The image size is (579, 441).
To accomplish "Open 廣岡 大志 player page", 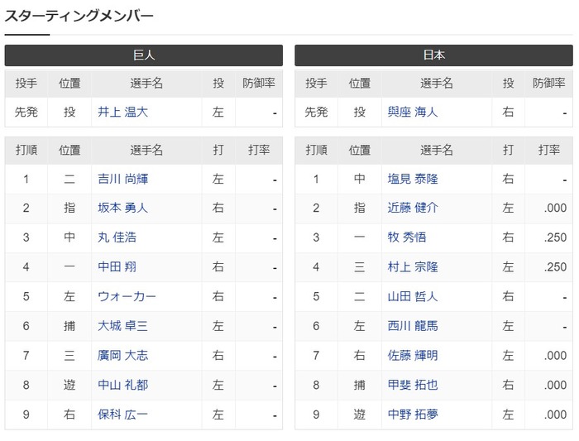I will click(x=122, y=356).
